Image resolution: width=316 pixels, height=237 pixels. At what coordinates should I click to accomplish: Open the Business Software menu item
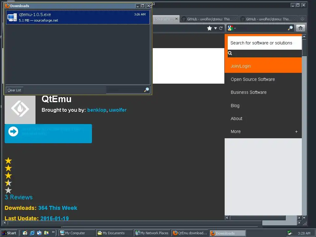click(248, 92)
